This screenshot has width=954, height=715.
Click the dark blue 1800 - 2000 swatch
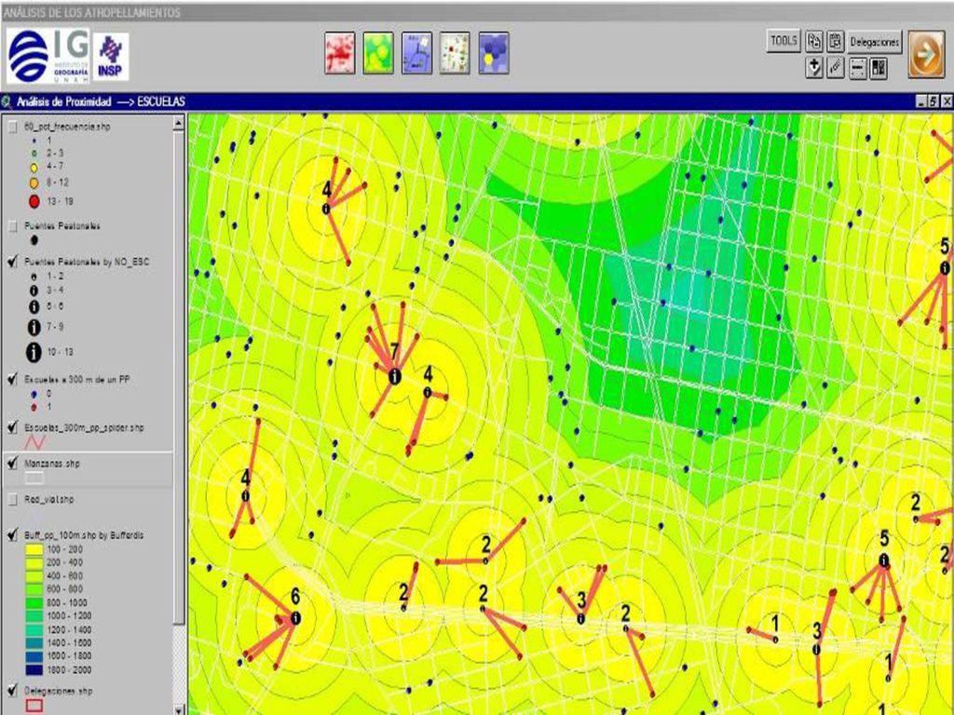pos(34,670)
